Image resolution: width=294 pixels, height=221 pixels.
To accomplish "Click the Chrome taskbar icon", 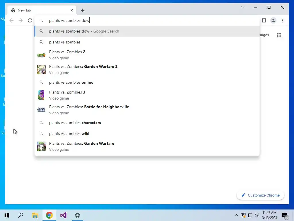I will coord(49,215).
